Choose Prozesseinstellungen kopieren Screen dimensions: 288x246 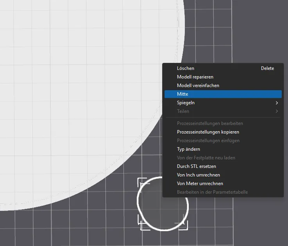tap(223, 132)
